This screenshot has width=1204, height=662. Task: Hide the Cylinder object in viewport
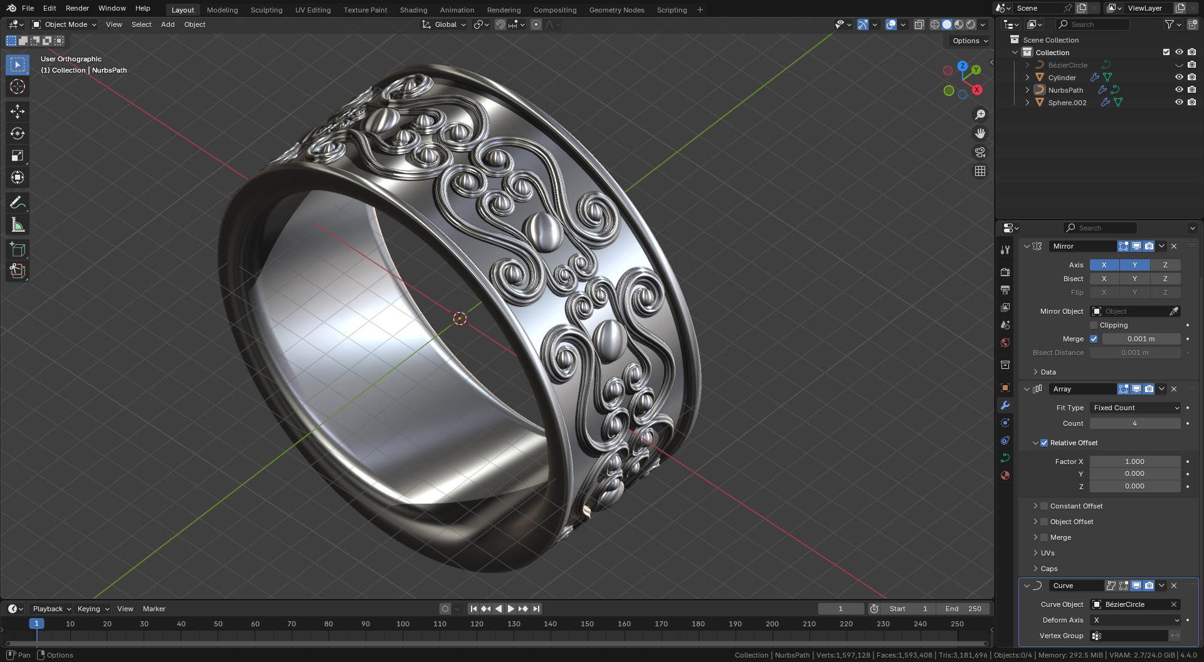click(x=1179, y=78)
